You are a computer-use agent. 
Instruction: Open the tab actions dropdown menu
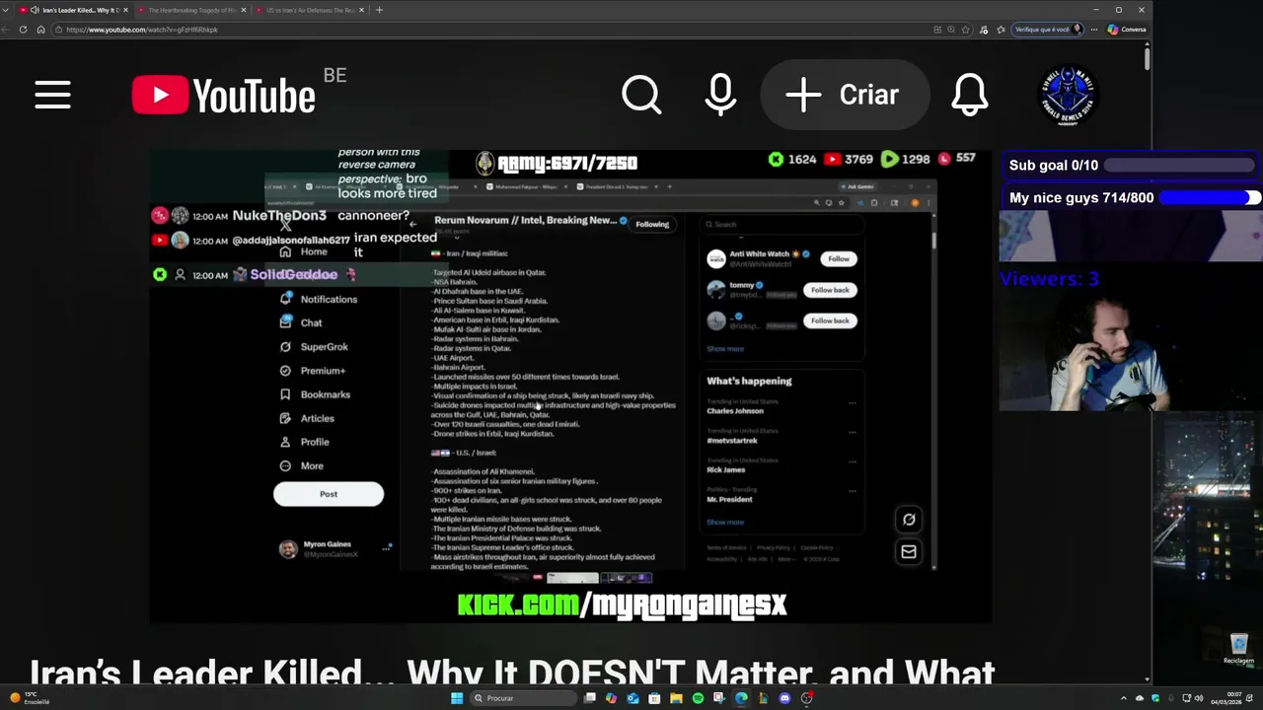(6, 10)
